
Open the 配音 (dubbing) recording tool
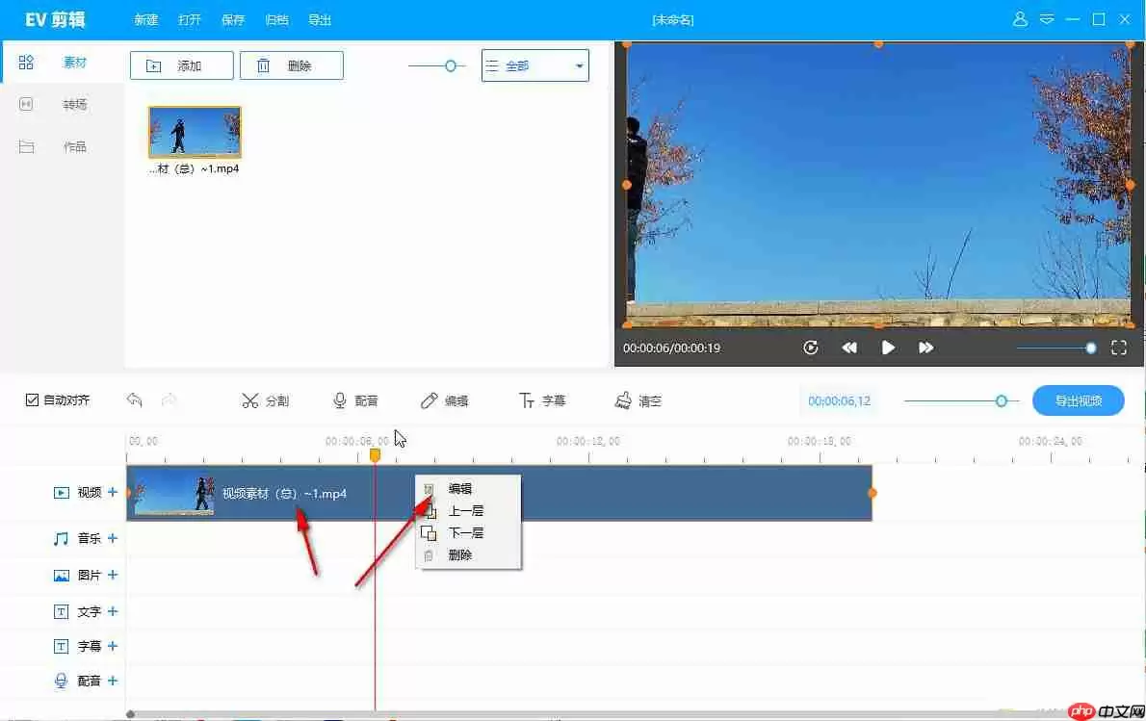[x=355, y=399]
